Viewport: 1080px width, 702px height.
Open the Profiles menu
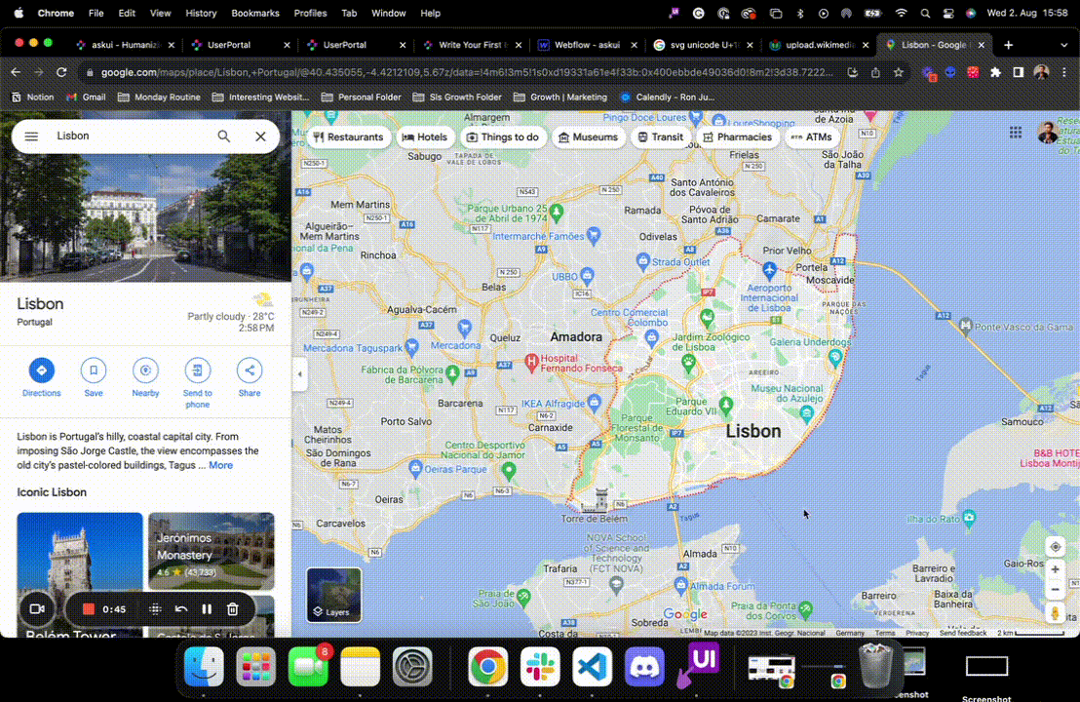tap(310, 13)
